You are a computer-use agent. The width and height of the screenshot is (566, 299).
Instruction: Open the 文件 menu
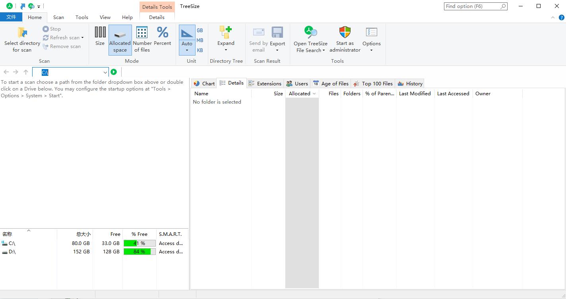point(11,17)
